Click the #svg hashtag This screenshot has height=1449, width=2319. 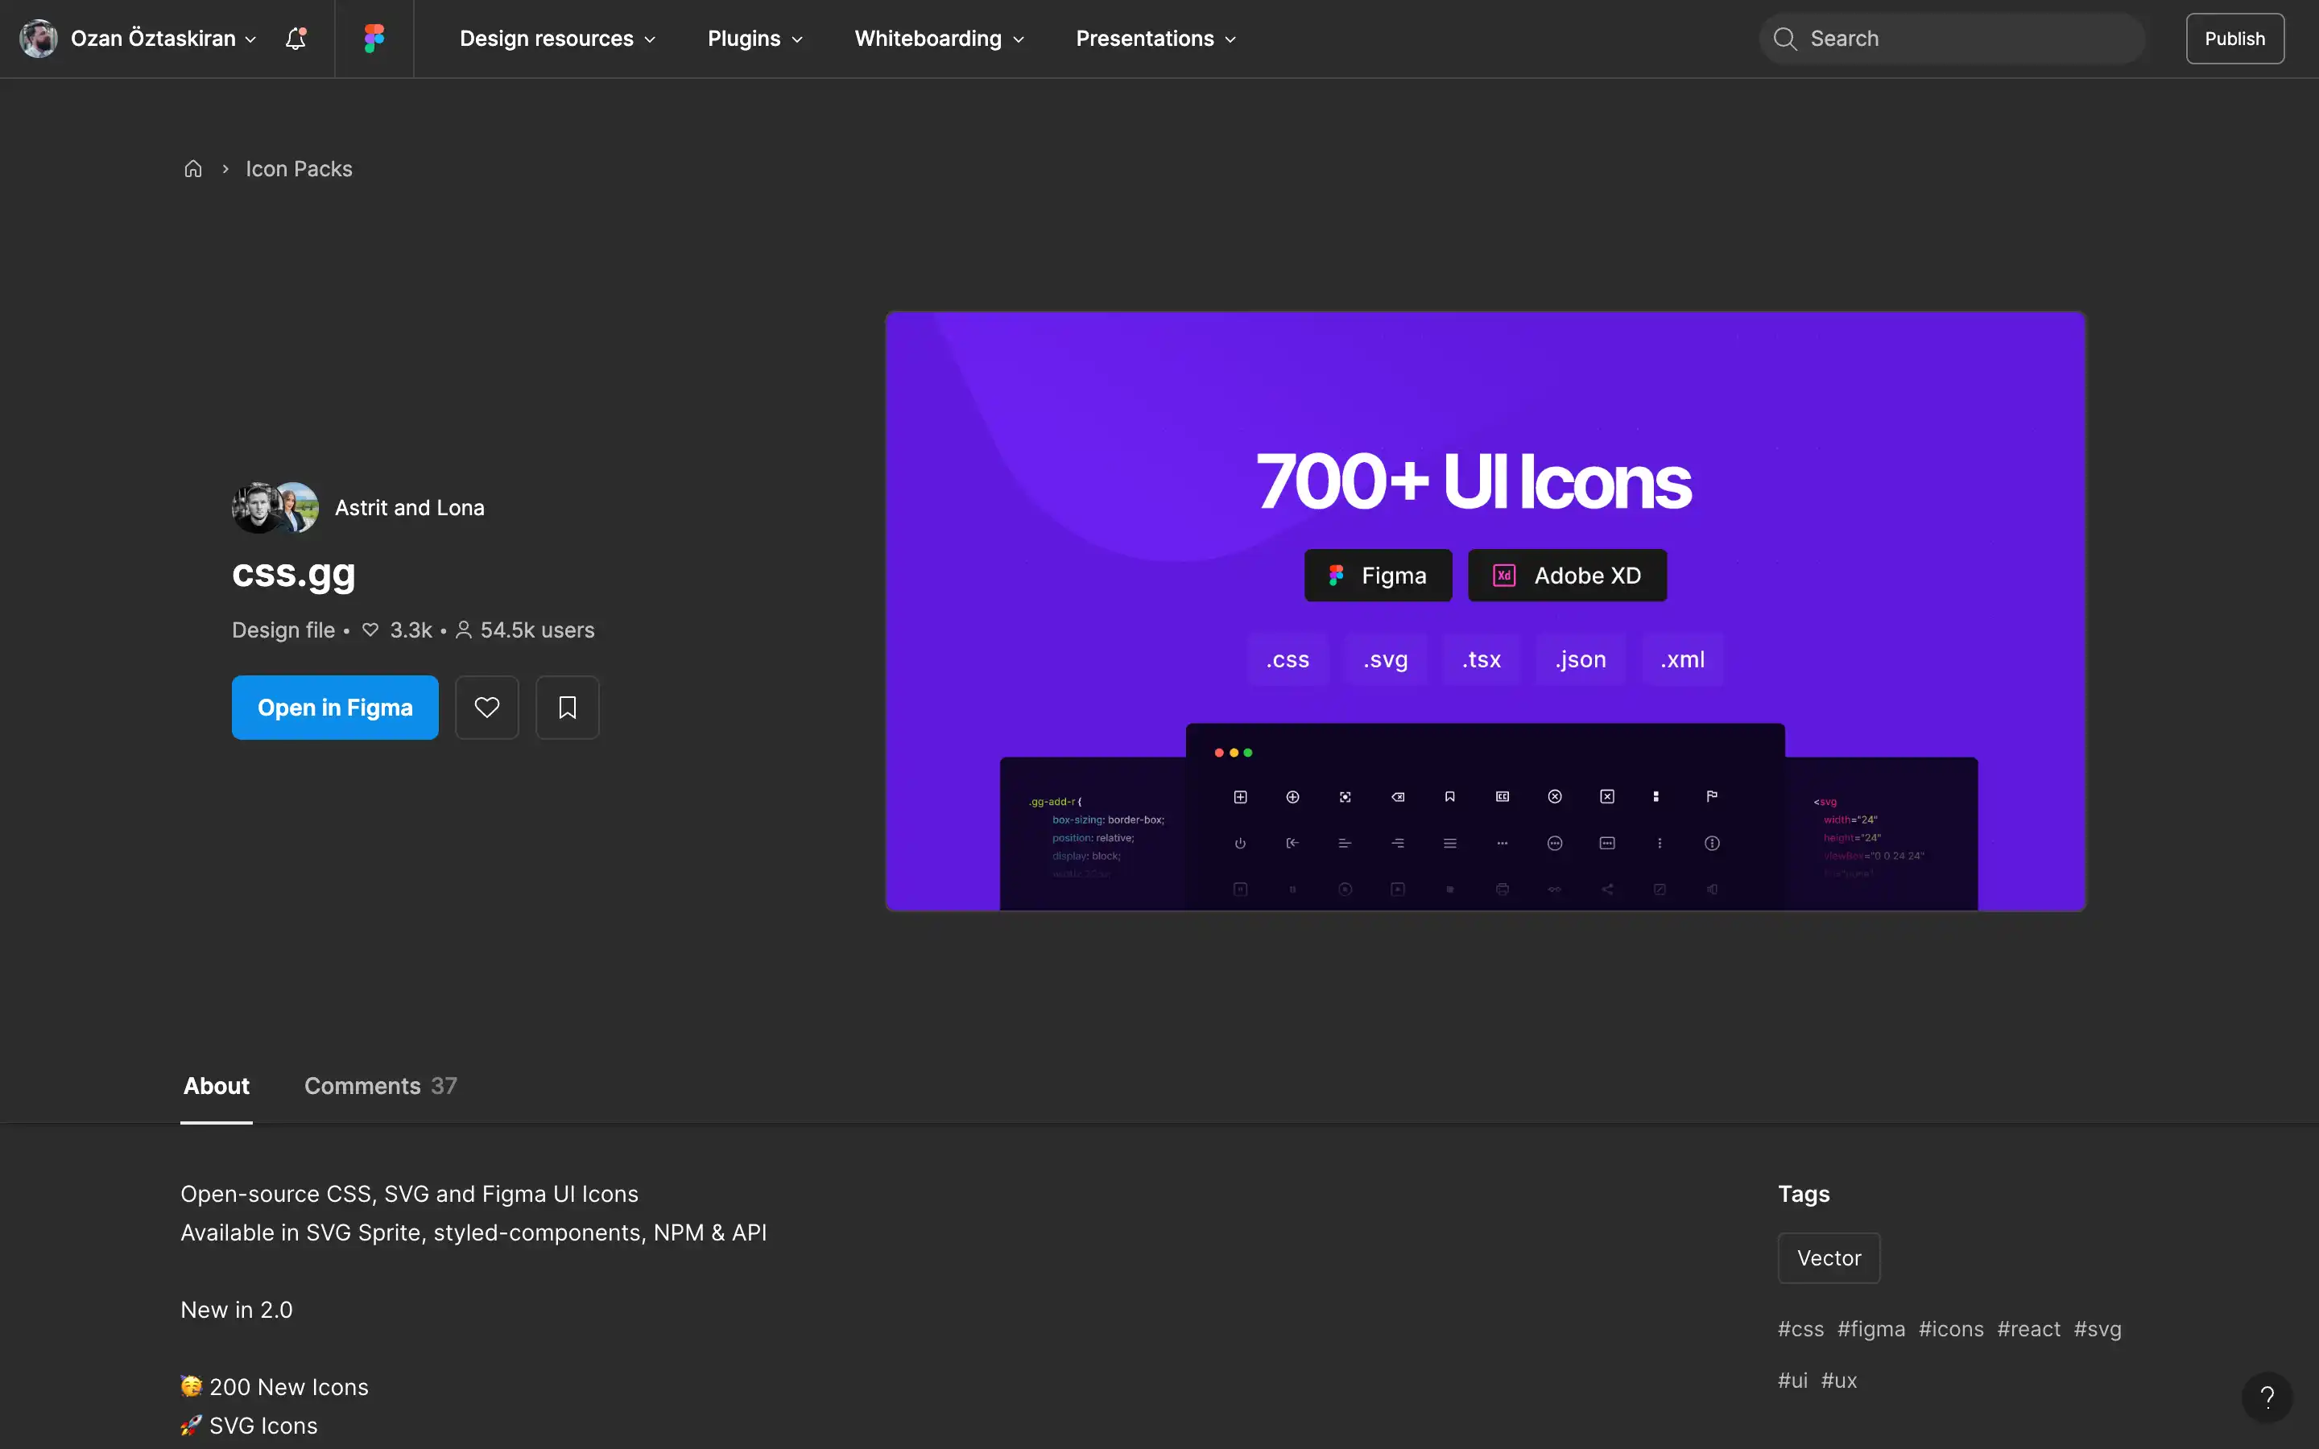point(2098,1329)
